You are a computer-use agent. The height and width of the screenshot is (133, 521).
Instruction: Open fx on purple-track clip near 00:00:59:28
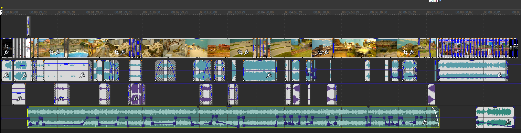(x=61, y=99)
